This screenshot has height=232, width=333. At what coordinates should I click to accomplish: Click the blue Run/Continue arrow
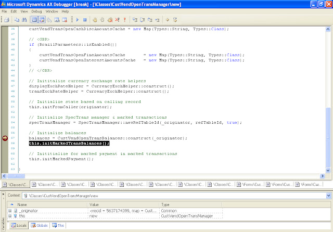[x=78, y=20]
